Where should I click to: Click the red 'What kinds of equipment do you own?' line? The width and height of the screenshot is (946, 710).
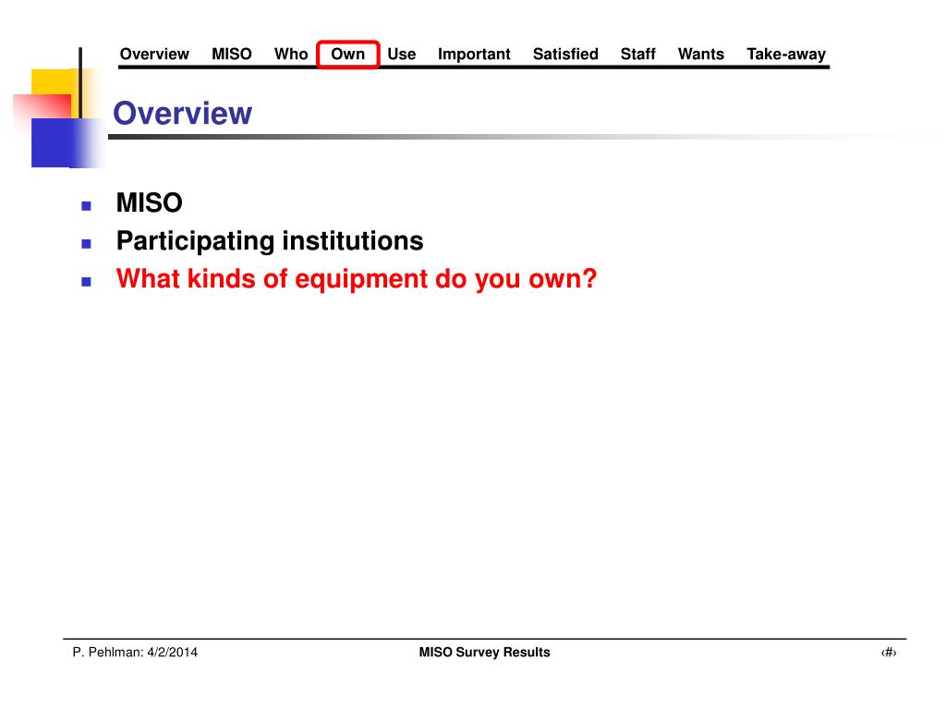point(357,279)
